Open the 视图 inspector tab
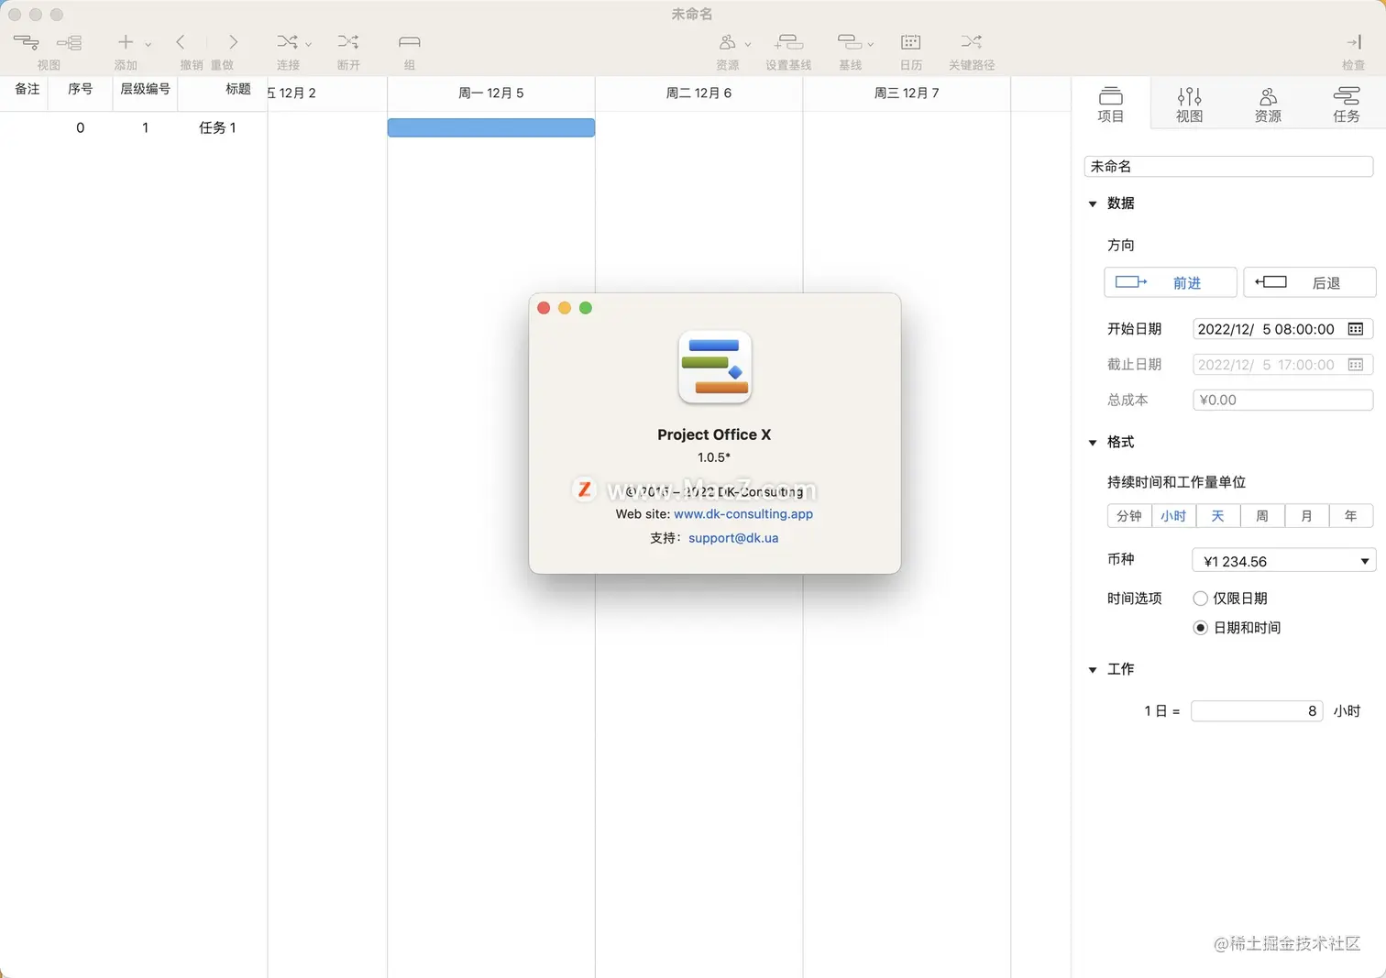 [x=1190, y=104]
